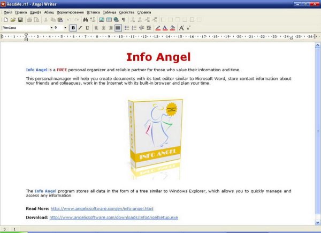Pick the text highlight color pen
The height and width of the screenshot is (233, 321).
click(158, 28)
